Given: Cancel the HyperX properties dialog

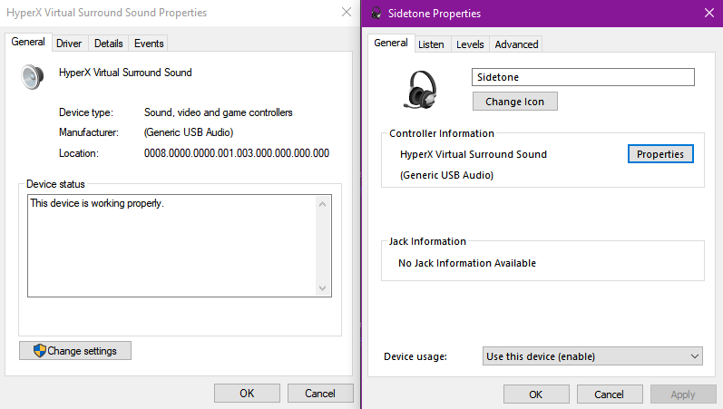Looking at the screenshot, I should [320, 394].
